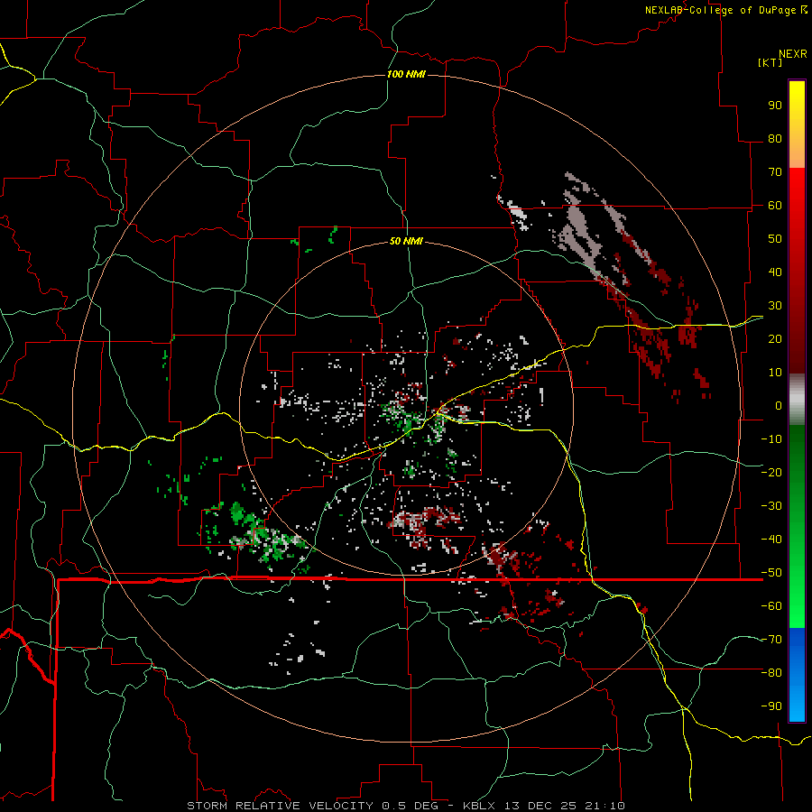
Task: Click the -20 value on the velocity scale
Action: tap(771, 472)
